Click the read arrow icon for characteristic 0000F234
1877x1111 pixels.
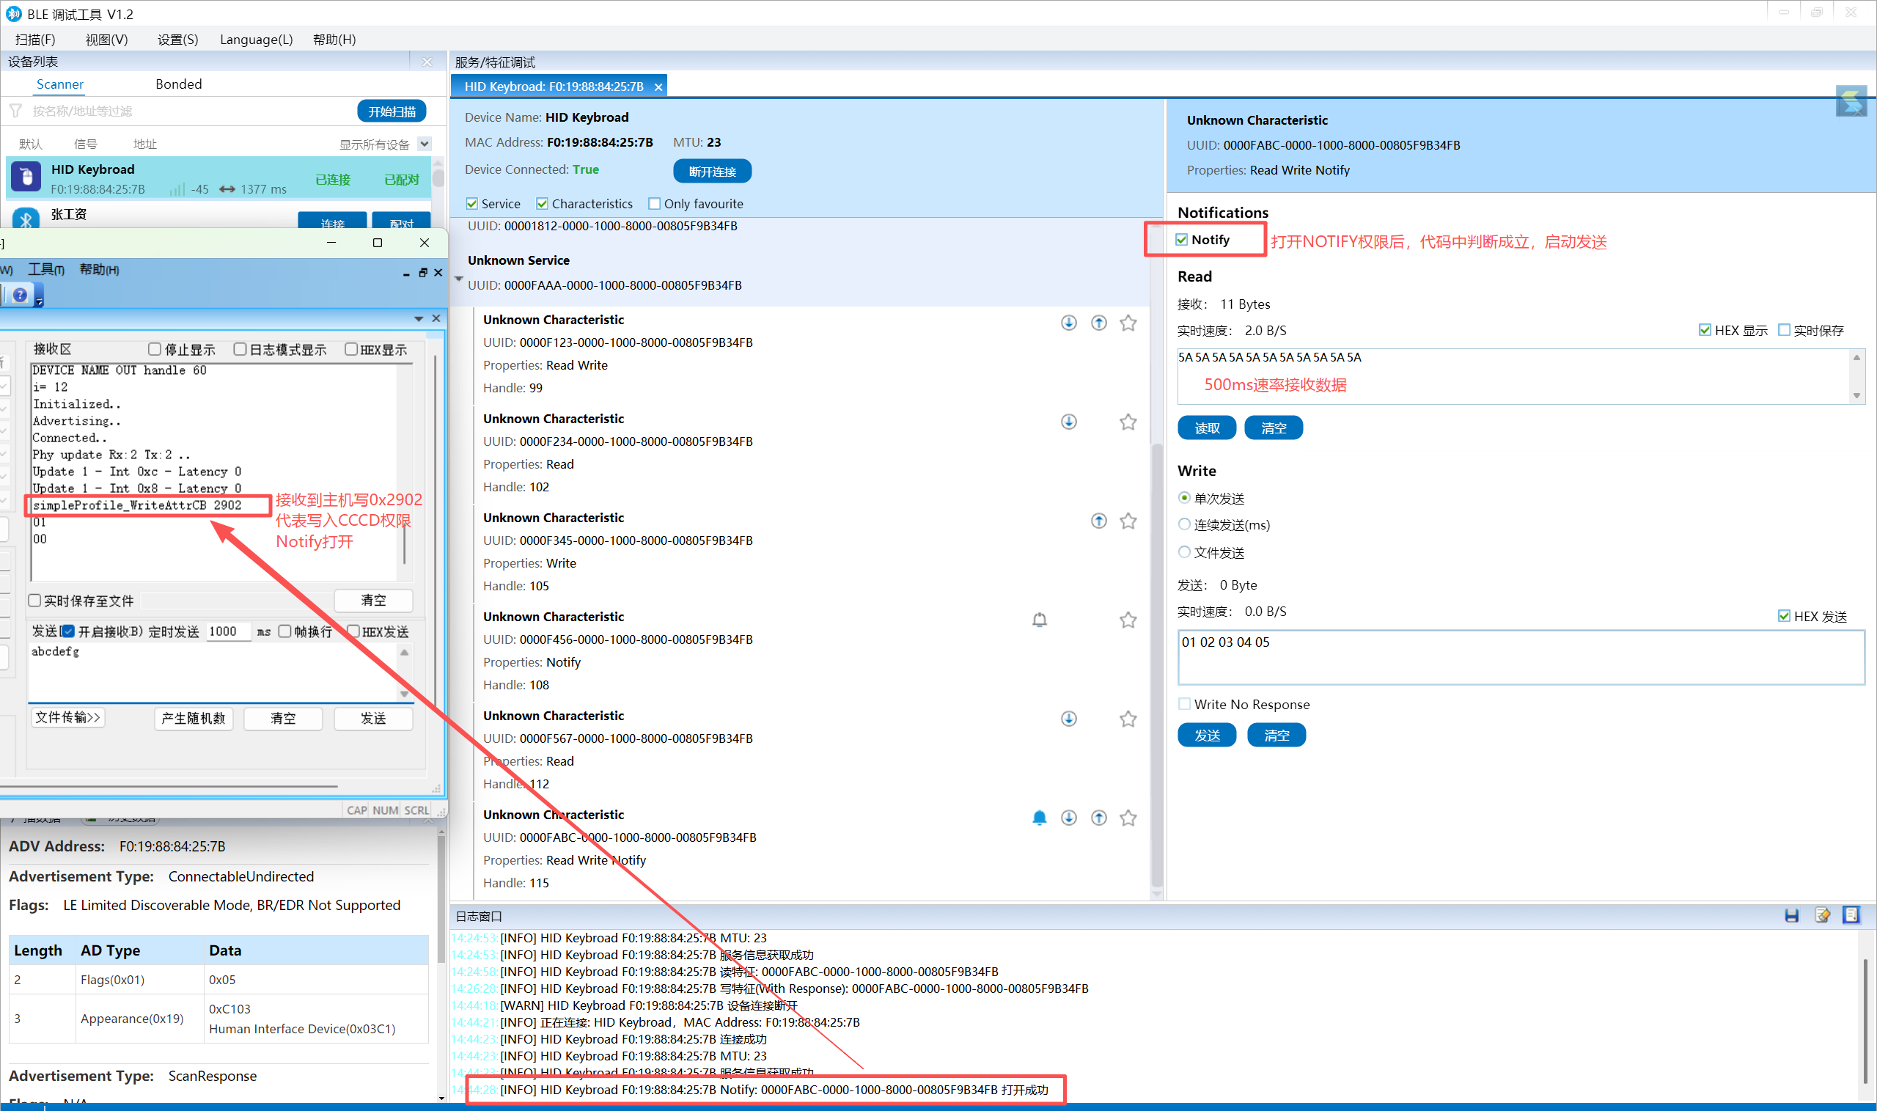[x=1068, y=422]
